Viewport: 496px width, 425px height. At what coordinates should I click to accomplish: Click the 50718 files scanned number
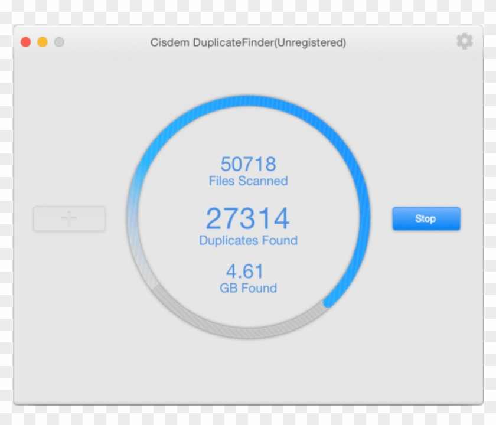point(248,164)
